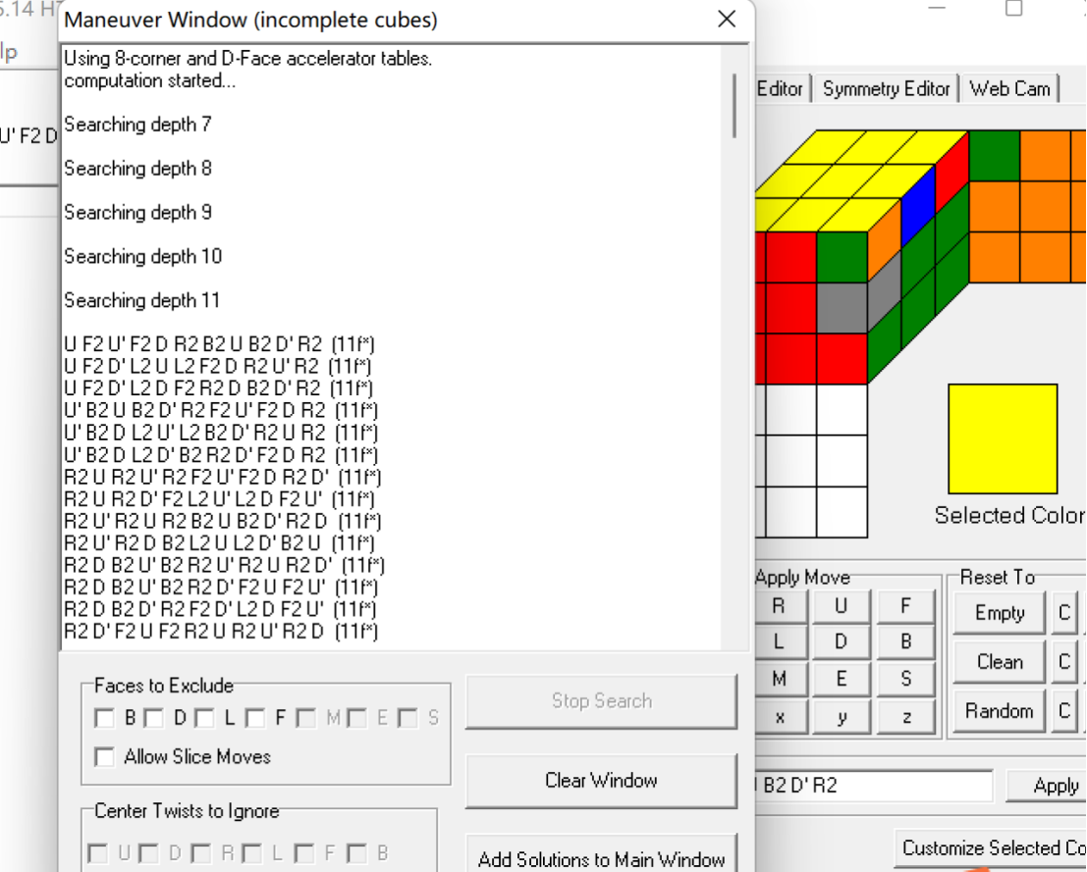Select solution U' B2 U B2 D' R2 F2 U' F2 D R2
Screen dimensions: 1087x872
click(x=221, y=411)
